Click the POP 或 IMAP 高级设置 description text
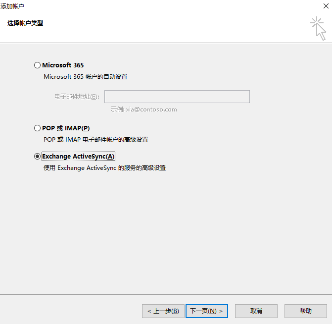This screenshot has height=324, width=332. (x=95, y=140)
